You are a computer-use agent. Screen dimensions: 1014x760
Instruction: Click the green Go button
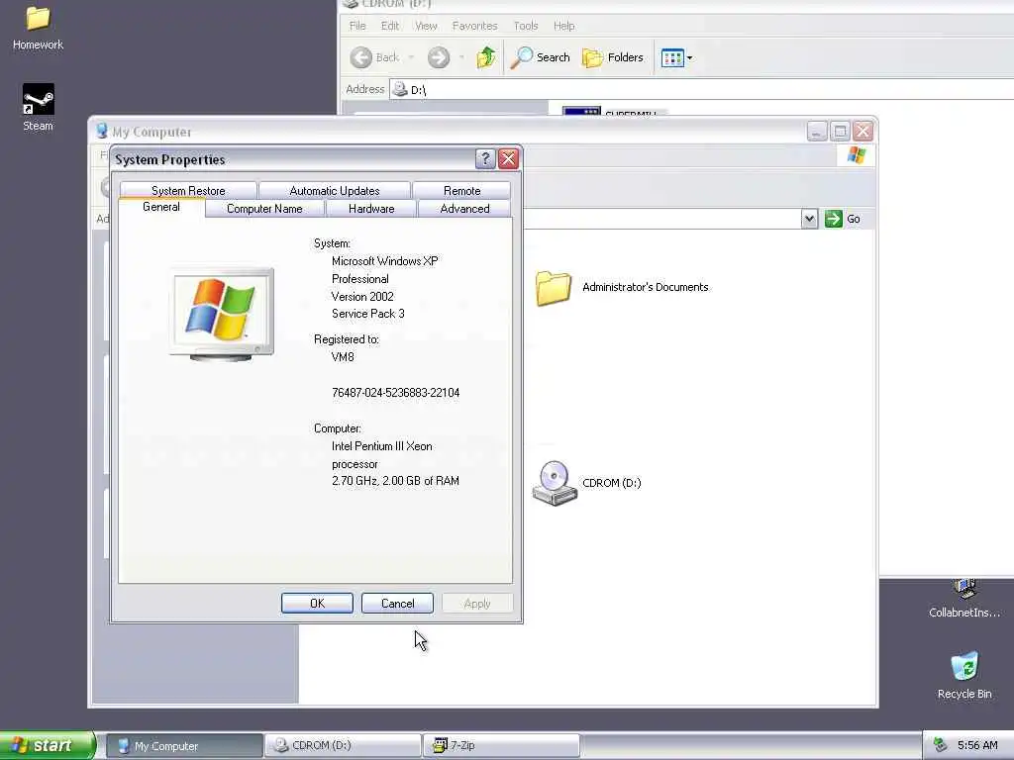pyautogui.click(x=843, y=219)
